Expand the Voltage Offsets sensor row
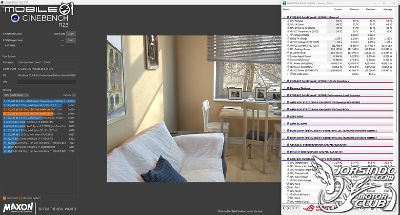The height and width of the screenshot is (215, 400). coord(288,35)
